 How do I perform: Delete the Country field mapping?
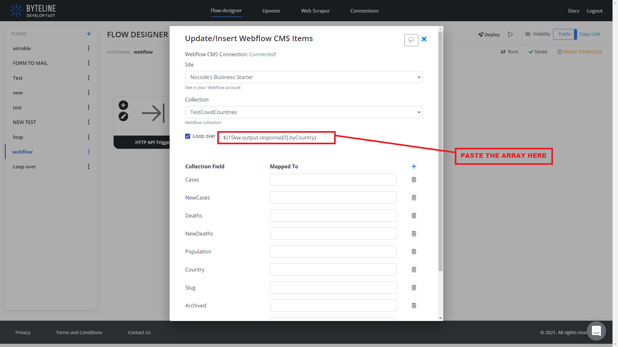(414, 270)
